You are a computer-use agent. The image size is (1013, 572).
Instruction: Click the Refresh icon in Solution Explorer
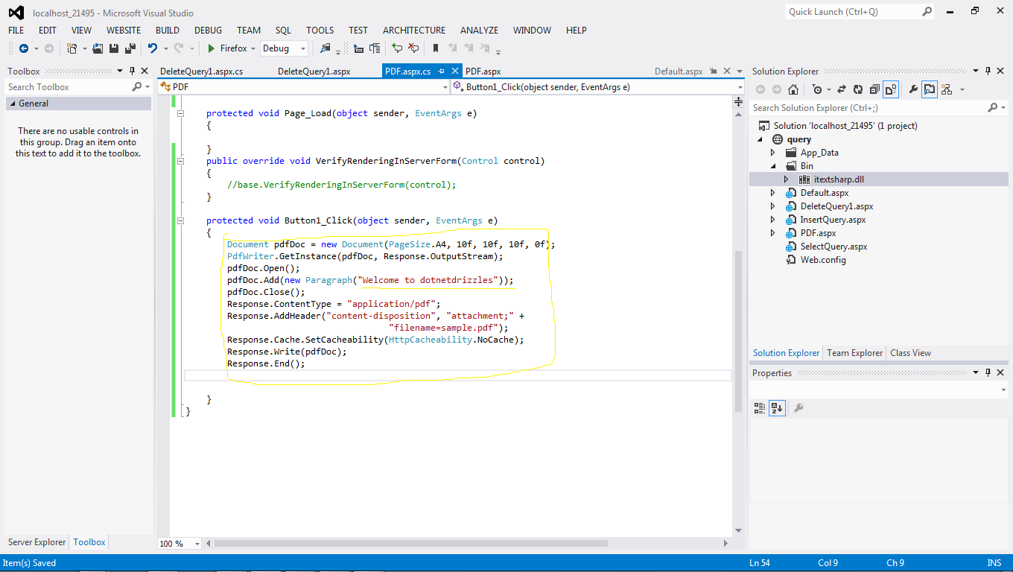pos(858,88)
